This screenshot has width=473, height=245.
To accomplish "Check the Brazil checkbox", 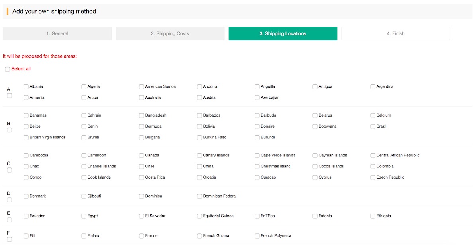I will click(373, 126).
